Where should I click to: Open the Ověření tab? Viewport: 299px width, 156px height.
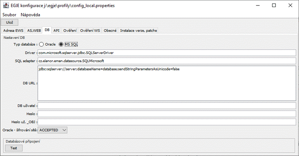[x=70, y=30]
